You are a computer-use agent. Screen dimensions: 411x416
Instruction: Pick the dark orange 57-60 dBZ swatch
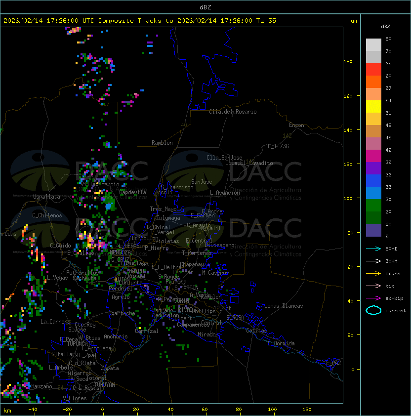(x=373, y=82)
